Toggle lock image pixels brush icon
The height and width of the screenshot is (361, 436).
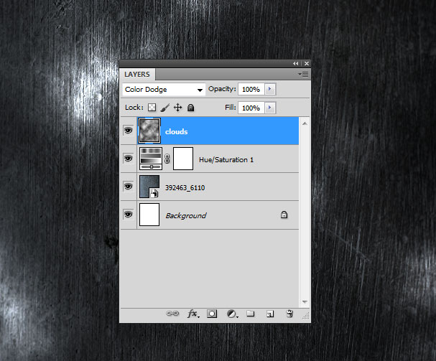(165, 108)
